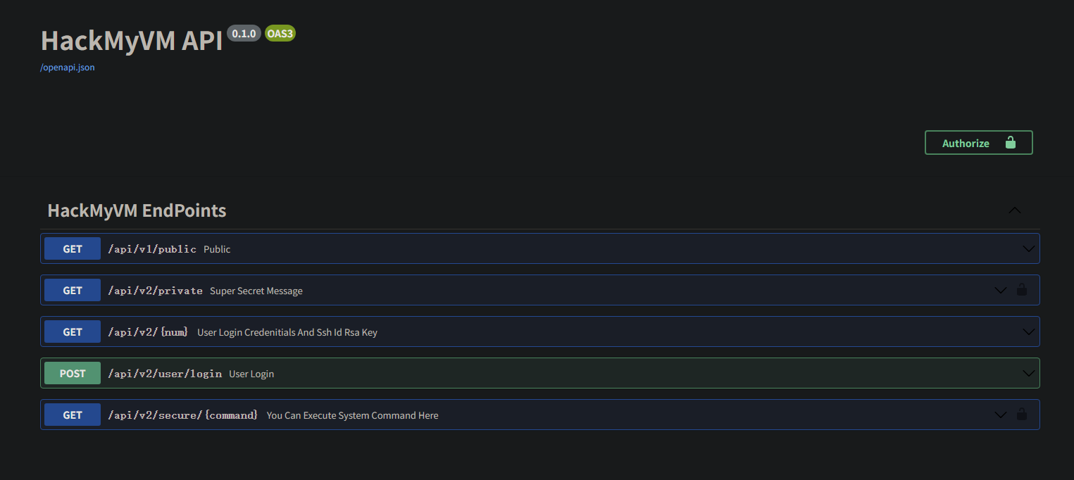This screenshot has width=1074, height=480.
Task: Click the POST badge for user login
Action: (x=73, y=373)
